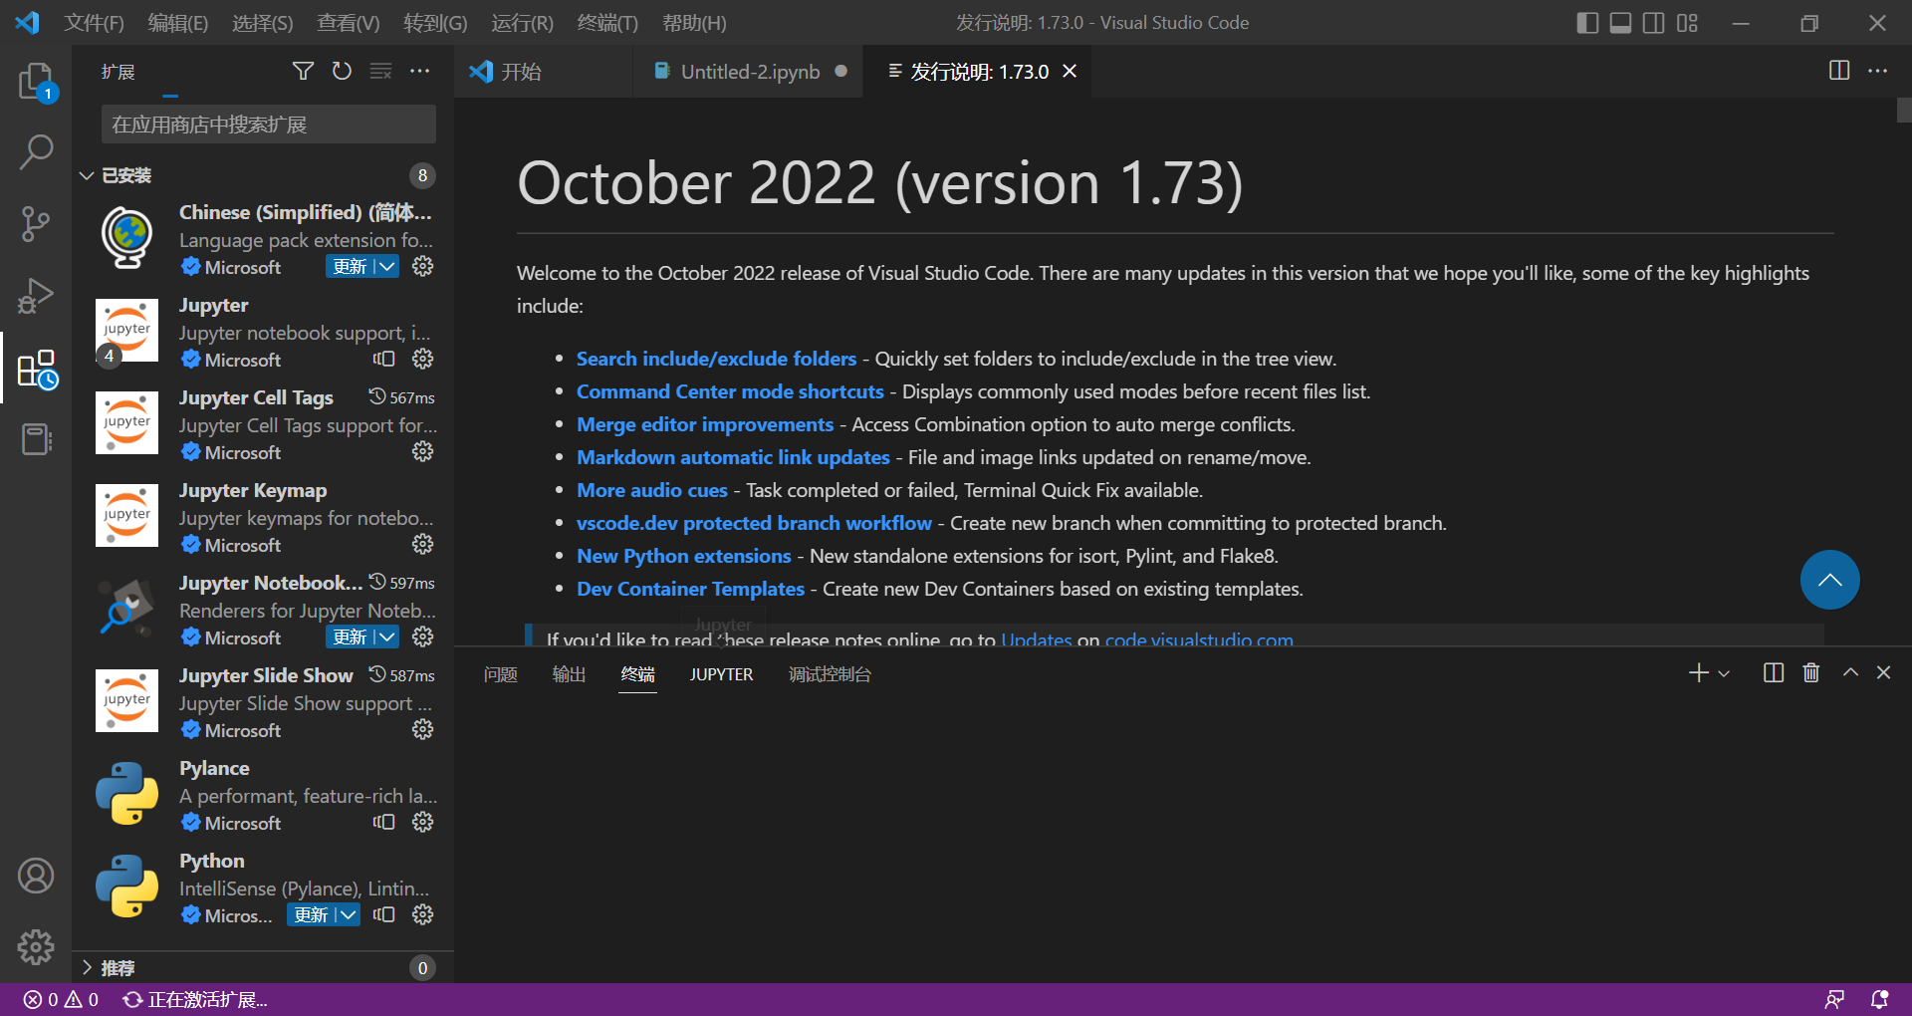Open the 文件(F) menu

(x=94, y=23)
